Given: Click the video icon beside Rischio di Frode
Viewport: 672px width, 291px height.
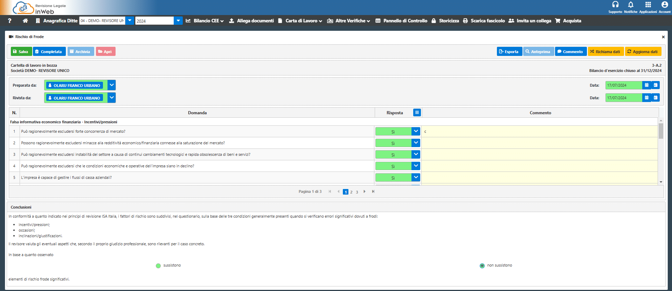Looking at the screenshot, I should click(x=11, y=37).
